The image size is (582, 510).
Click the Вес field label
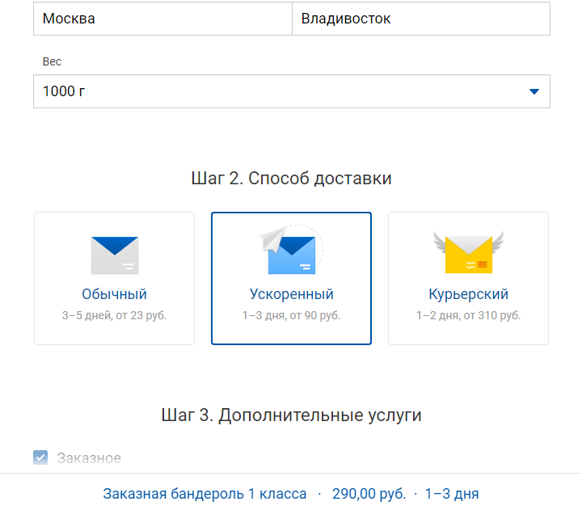(x=52, y=61)
